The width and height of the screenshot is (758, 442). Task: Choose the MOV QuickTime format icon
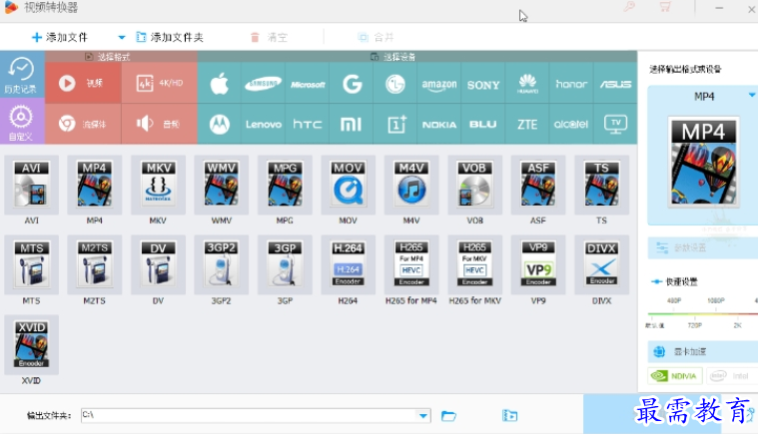click(x=349, y=185)
